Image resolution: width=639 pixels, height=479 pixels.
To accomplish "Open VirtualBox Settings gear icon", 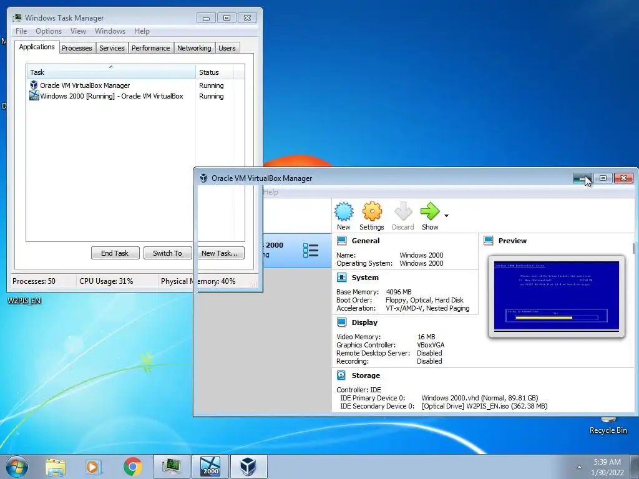I will coord(372,211).
